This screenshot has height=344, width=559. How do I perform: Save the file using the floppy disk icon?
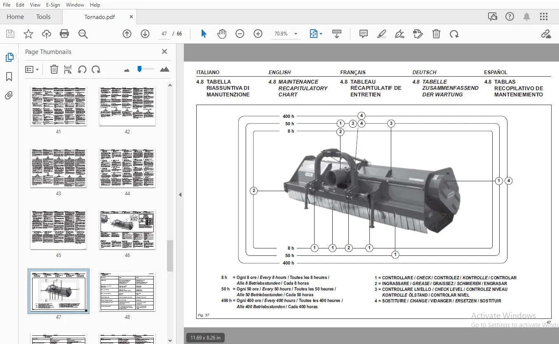(x=10, y=34)
